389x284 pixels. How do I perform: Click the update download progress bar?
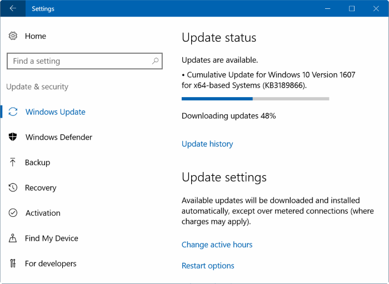click(255, 99)
